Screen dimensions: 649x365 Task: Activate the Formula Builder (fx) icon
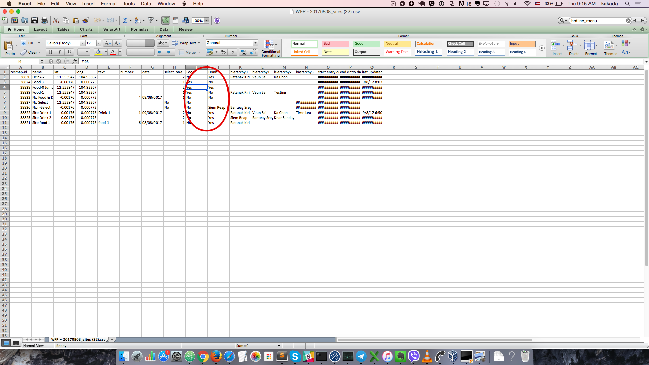(165, 20)
